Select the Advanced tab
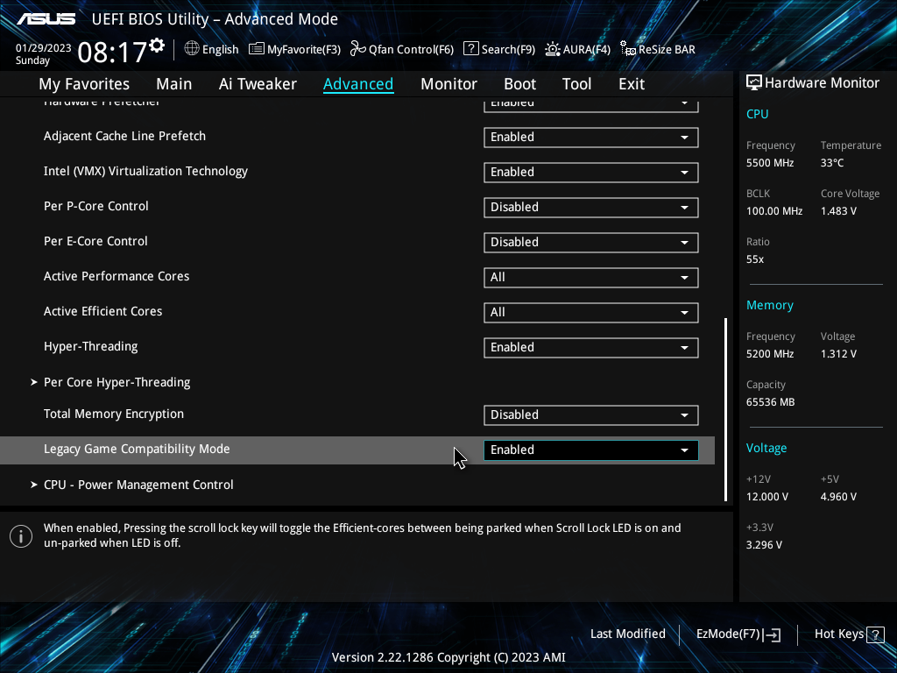This screenshot has width=897, height=673. coord(358,84)
